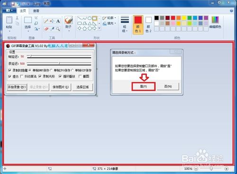Choose the Polygon shape
The image size is (237, 174).
(x=84, y=23)
